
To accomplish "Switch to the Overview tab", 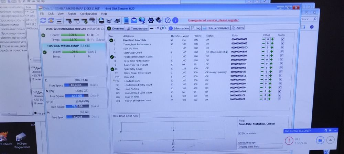I will (116, 28).
